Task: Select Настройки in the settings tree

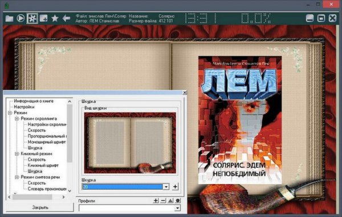Action: point(24,107)
